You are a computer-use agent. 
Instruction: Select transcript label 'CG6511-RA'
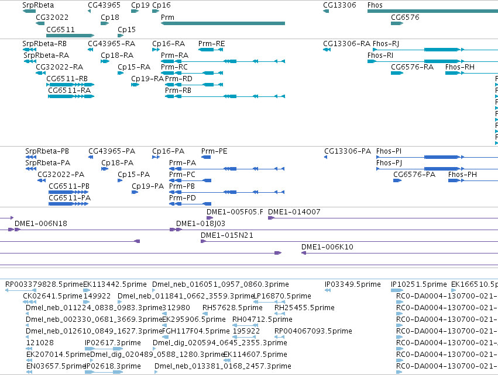click(x=70, y=91)
